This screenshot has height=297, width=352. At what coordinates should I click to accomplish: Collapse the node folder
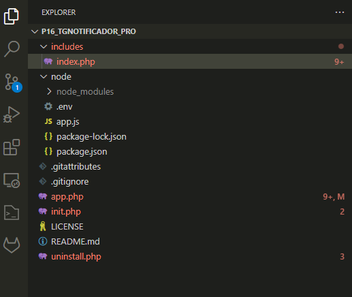pos(190,76)
